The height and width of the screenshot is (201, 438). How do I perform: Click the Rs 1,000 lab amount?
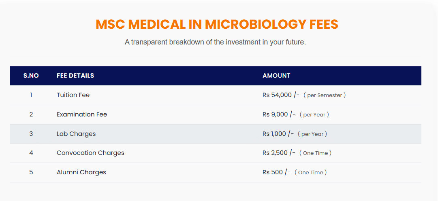(x=278, y=134)
